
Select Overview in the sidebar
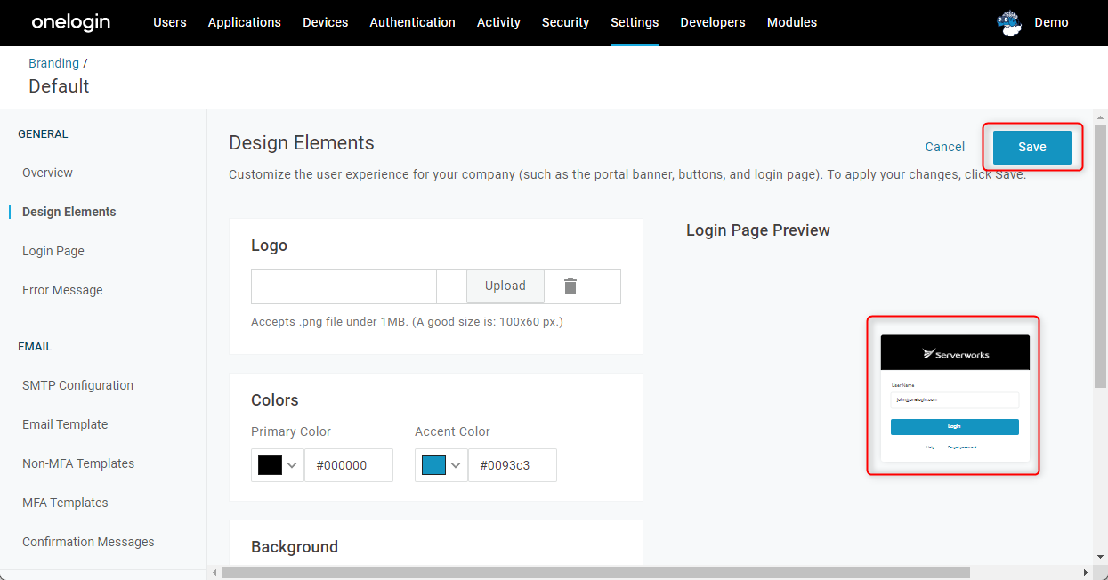(x=48, y=173)
